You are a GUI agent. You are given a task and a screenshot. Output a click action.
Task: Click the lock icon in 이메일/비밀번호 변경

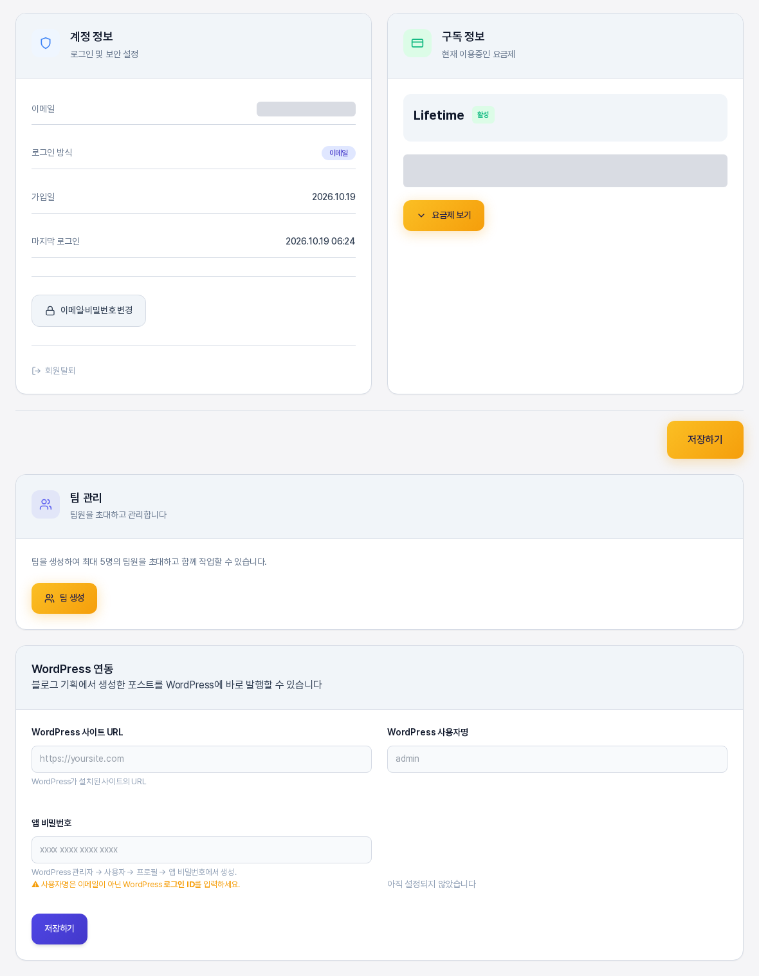tap(50, 311)
